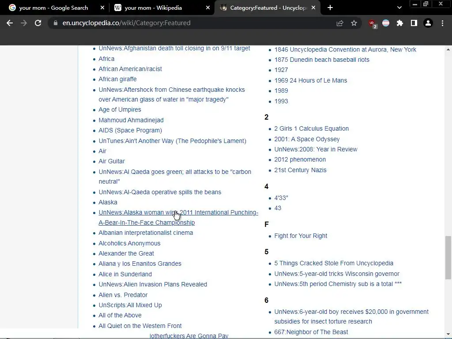Open the 43 article link
This screenshot has width=452, height=339.
[278, 208]
